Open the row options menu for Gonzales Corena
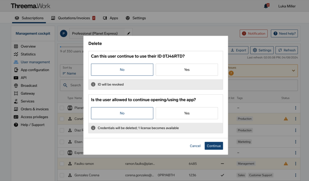This screenshot has height=181, width=309. [295, 175]
